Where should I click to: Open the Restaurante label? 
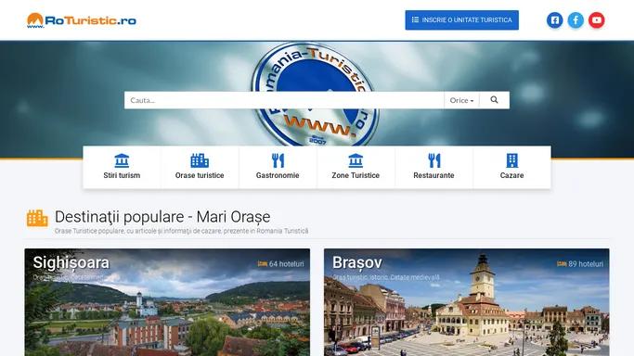433,175
